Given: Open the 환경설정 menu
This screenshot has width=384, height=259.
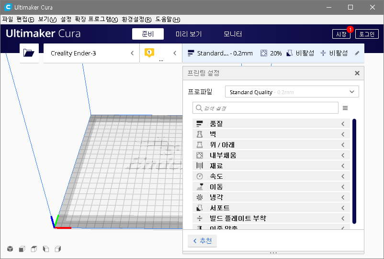Looking at the screenshot, I should tap(136, 19).
